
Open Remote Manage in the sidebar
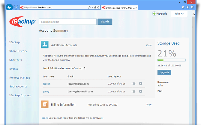(20, 78)
